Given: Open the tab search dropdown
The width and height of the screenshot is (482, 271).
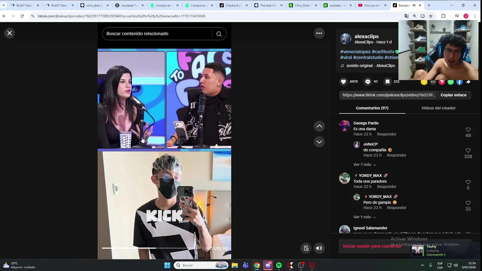Looking at the screenshot, I should point(3,5).
